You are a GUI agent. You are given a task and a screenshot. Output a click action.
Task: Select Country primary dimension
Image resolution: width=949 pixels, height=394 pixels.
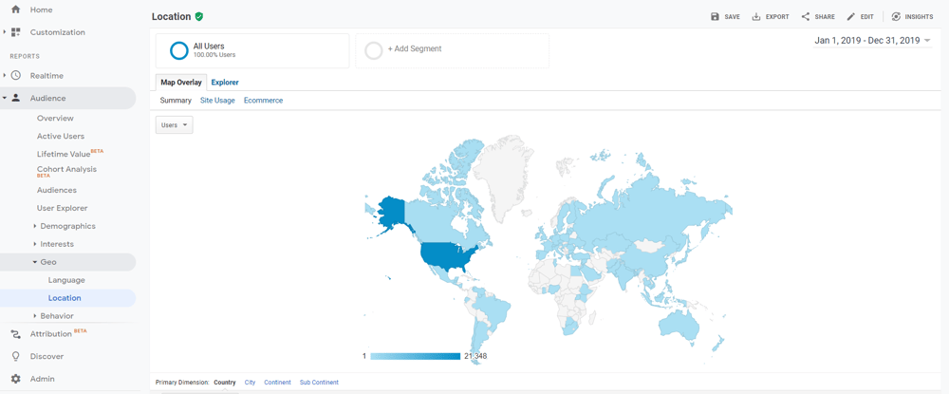coord(225,383)
